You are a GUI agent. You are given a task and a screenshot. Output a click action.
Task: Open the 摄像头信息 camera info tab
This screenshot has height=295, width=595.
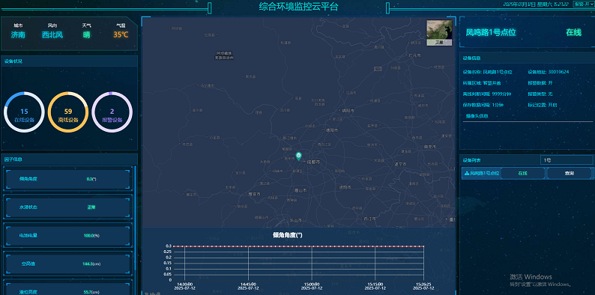(477, 116)
